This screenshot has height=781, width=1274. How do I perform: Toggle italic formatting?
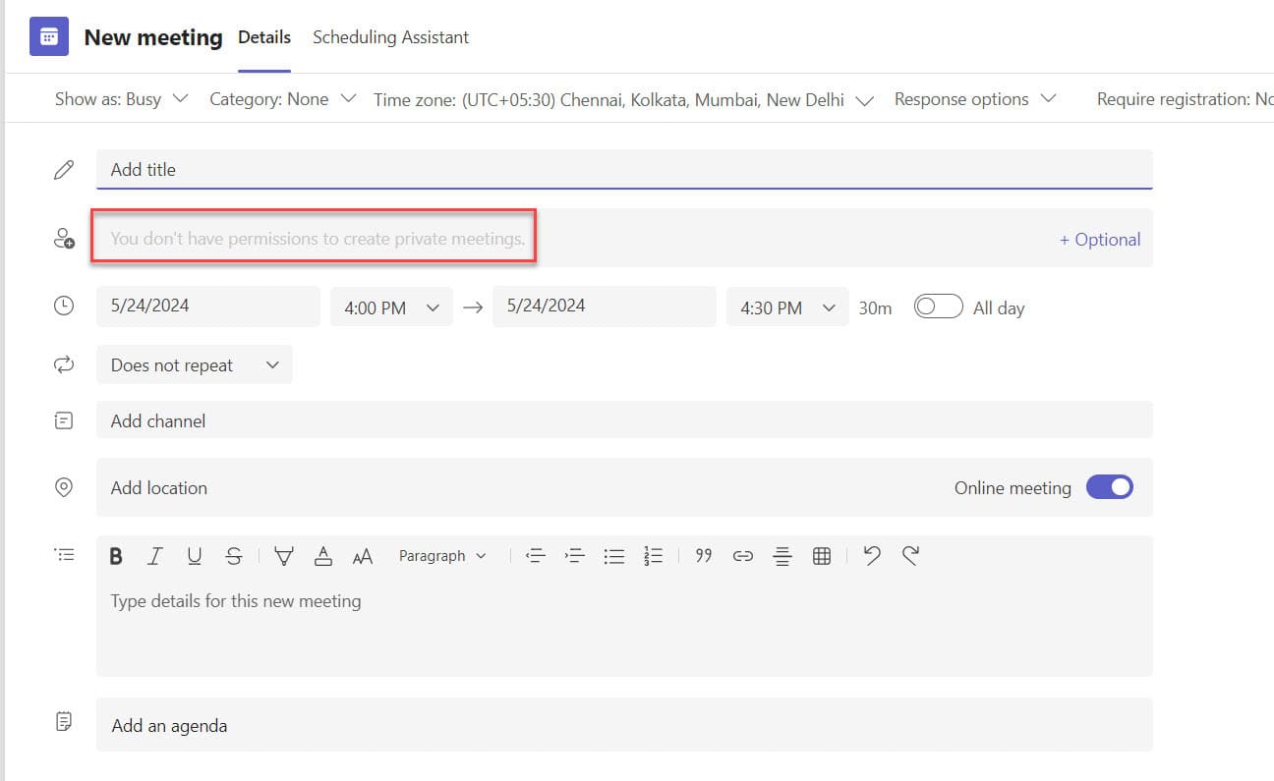coord(154,556)
